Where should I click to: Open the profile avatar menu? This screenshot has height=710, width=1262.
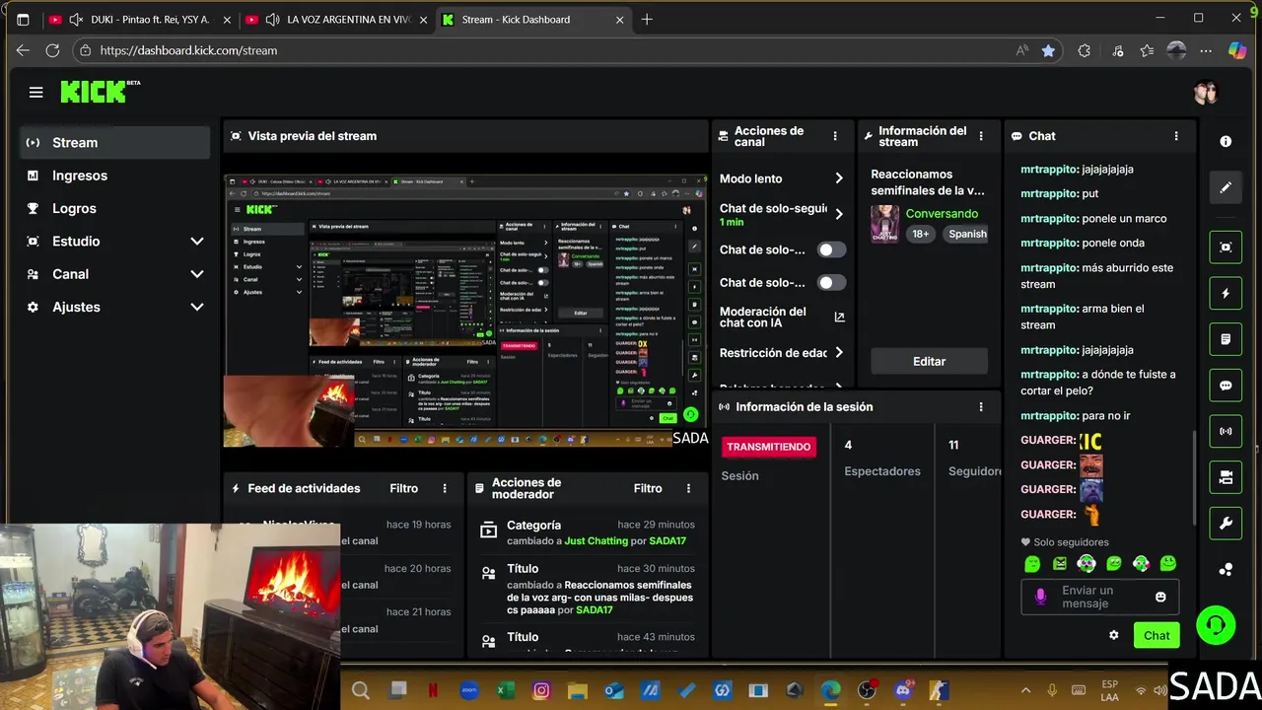(x=1206, y=93)
